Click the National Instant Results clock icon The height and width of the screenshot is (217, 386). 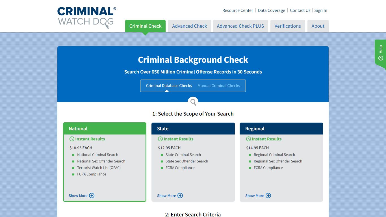coord(72,139)
